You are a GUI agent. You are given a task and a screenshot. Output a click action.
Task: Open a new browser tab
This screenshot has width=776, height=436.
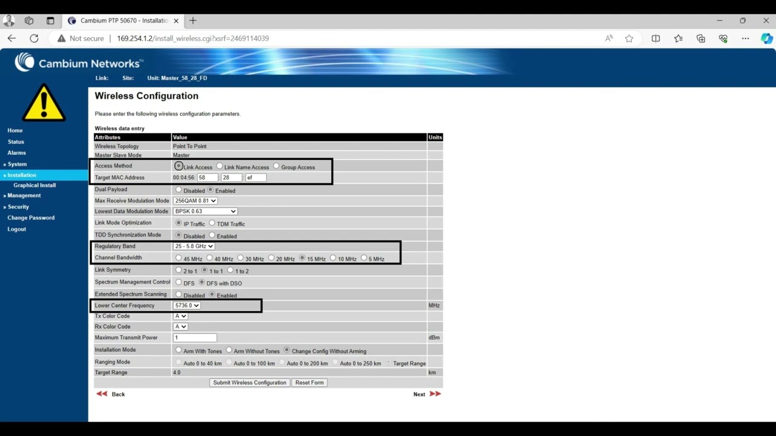(193, 21)
